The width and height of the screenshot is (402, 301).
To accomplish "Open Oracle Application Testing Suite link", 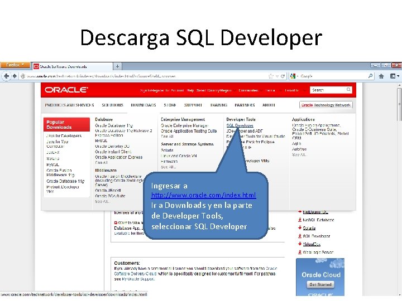I will [189, 131].
